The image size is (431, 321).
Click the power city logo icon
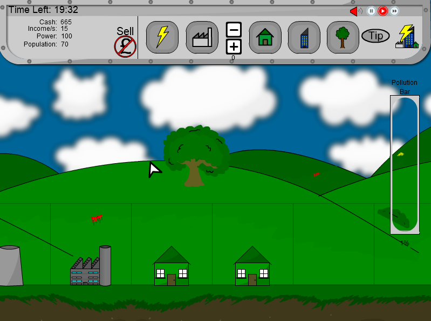(x=407, y=37)
